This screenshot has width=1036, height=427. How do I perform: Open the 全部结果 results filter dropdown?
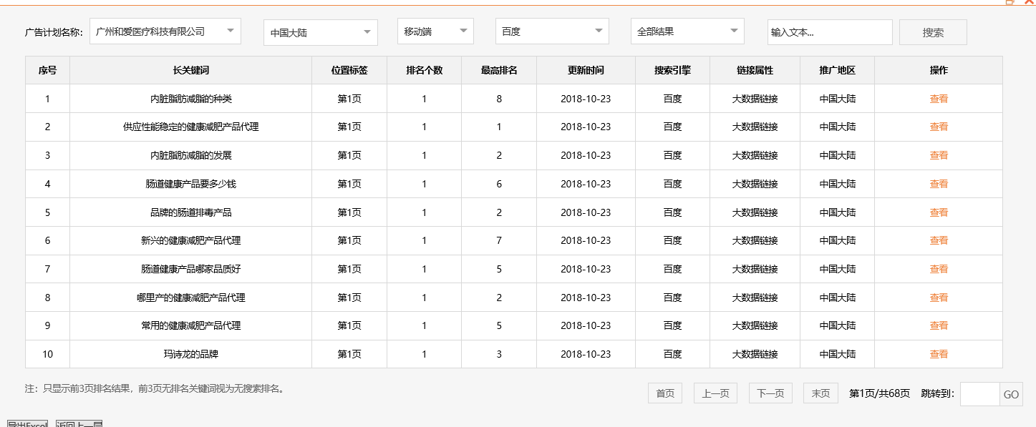[x=687, y=31]
